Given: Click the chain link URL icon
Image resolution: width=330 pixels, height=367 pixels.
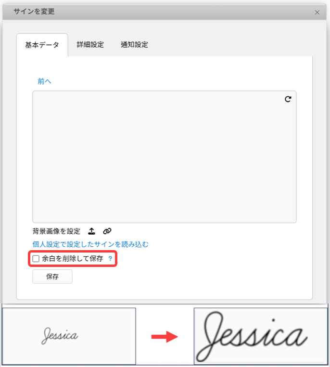Looking at the screenshot, I should (107, 231).
